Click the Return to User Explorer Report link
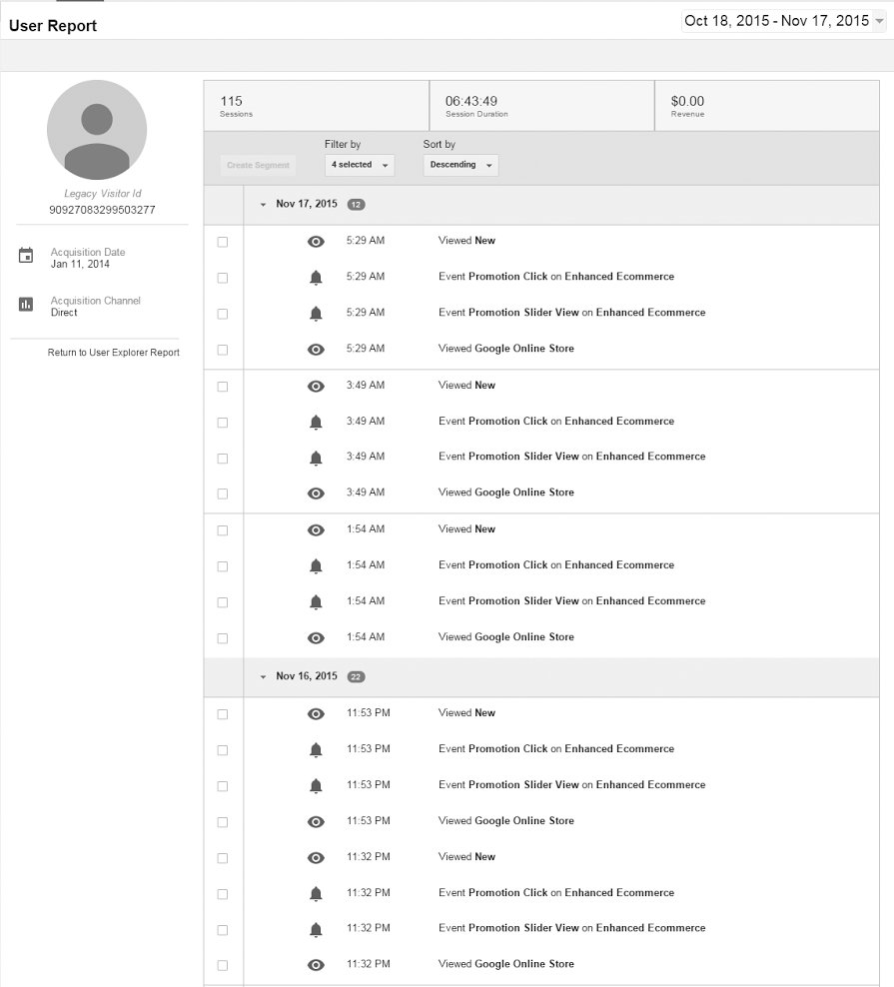Viewport: 894px width, 987px height. [x=113, y=352]
